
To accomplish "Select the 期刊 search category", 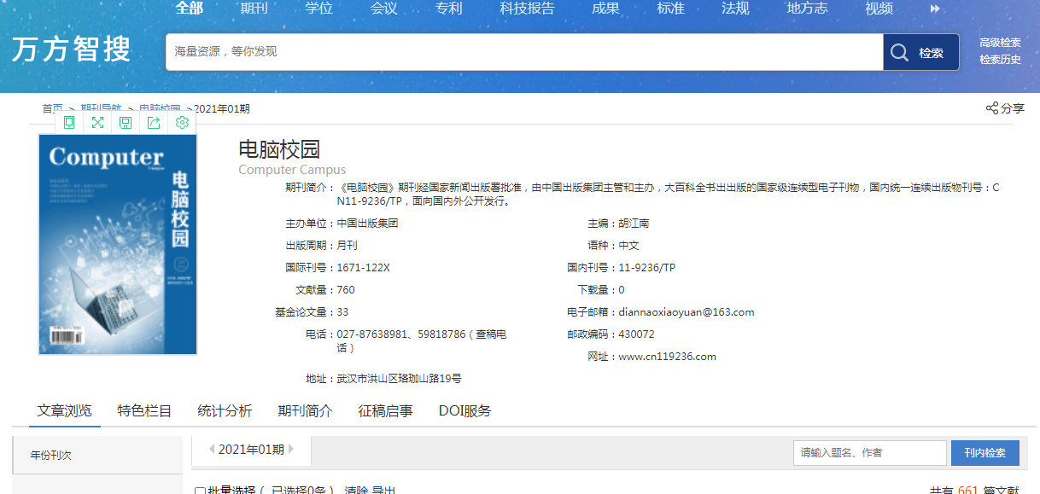I will 254,9.
